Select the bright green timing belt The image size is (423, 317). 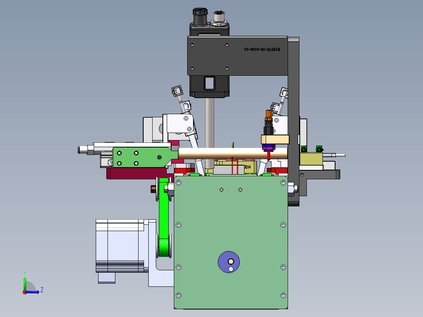[x=164, y=217]
